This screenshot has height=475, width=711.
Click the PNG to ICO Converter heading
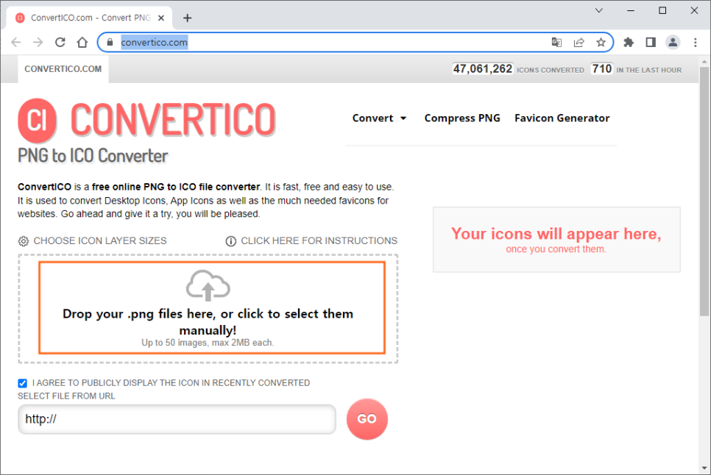tap(93, 156)
